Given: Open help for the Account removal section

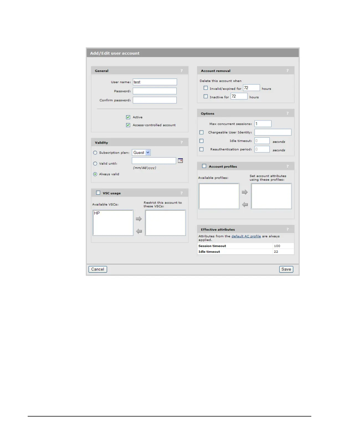Looking at the screenshot, I should 287,71.
